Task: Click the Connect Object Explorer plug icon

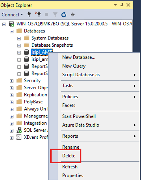Action: pos(29,15)
